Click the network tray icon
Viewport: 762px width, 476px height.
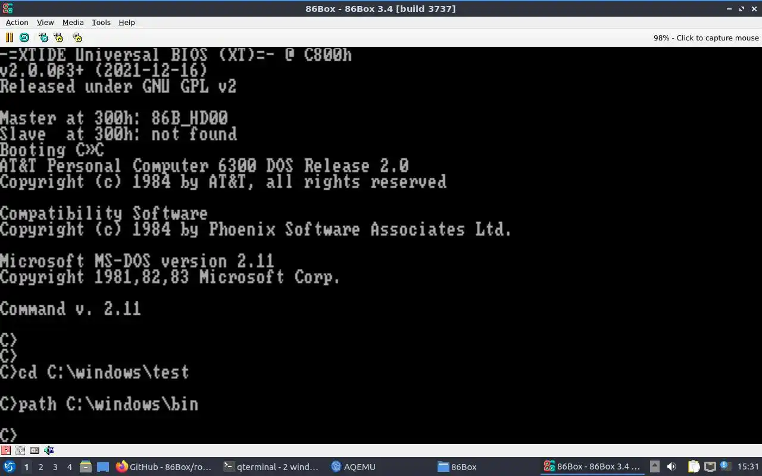tap(710, 467)
